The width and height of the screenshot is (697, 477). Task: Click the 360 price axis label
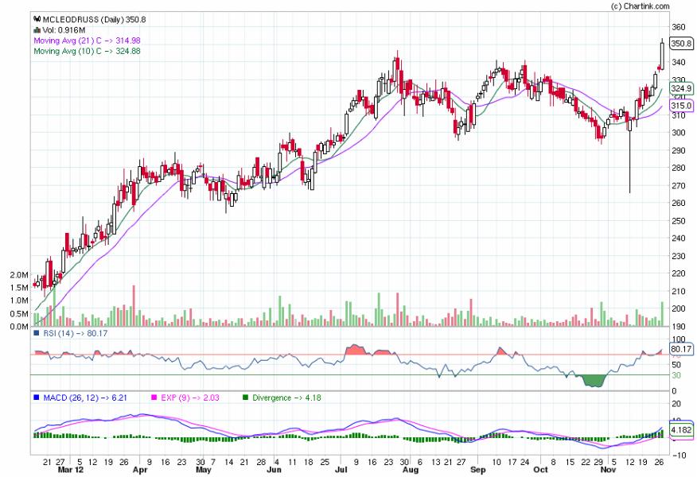(x=679, y=27)
